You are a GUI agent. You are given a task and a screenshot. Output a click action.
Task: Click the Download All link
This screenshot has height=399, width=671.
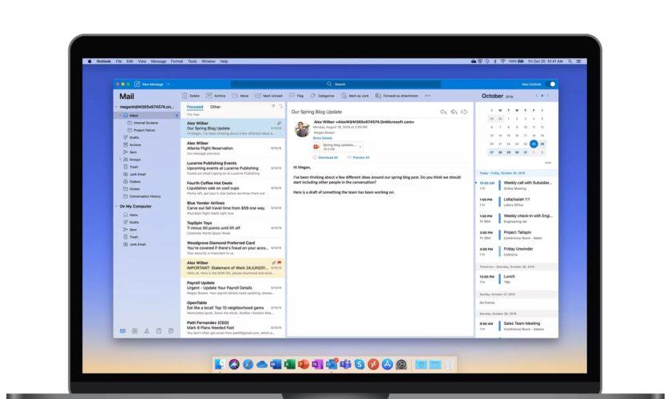pyautogui.click(x=325, y=157)
